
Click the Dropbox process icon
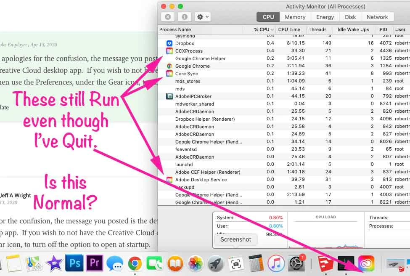click(x=169, y=43)
